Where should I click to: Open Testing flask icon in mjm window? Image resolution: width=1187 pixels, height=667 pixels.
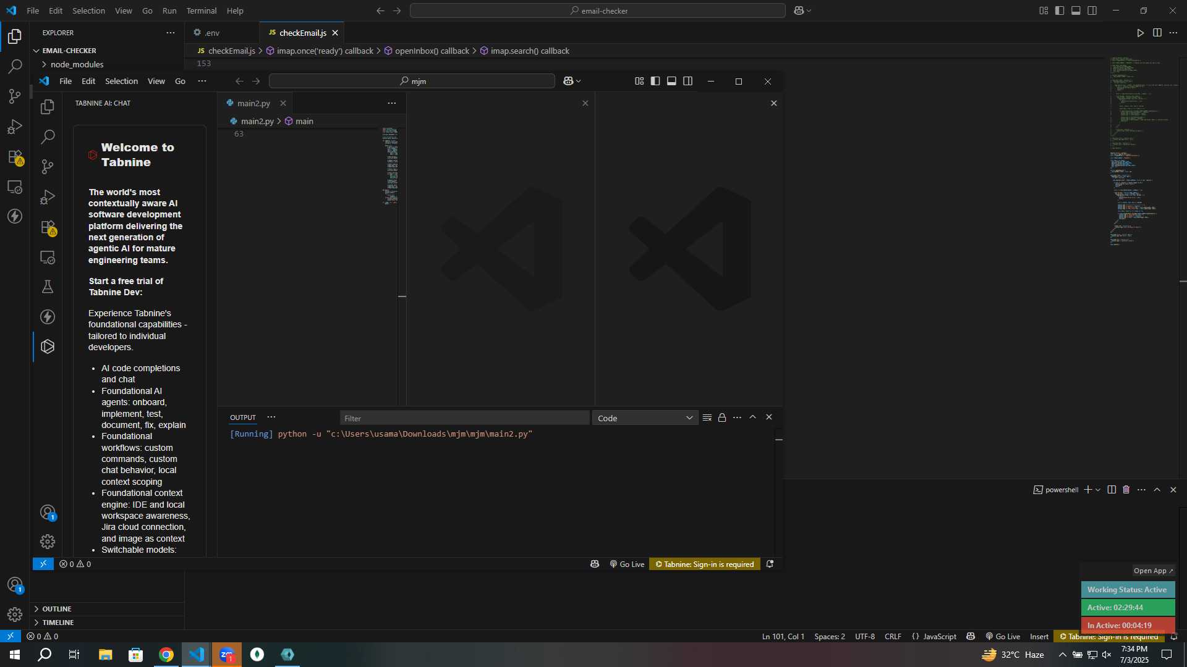48,287
